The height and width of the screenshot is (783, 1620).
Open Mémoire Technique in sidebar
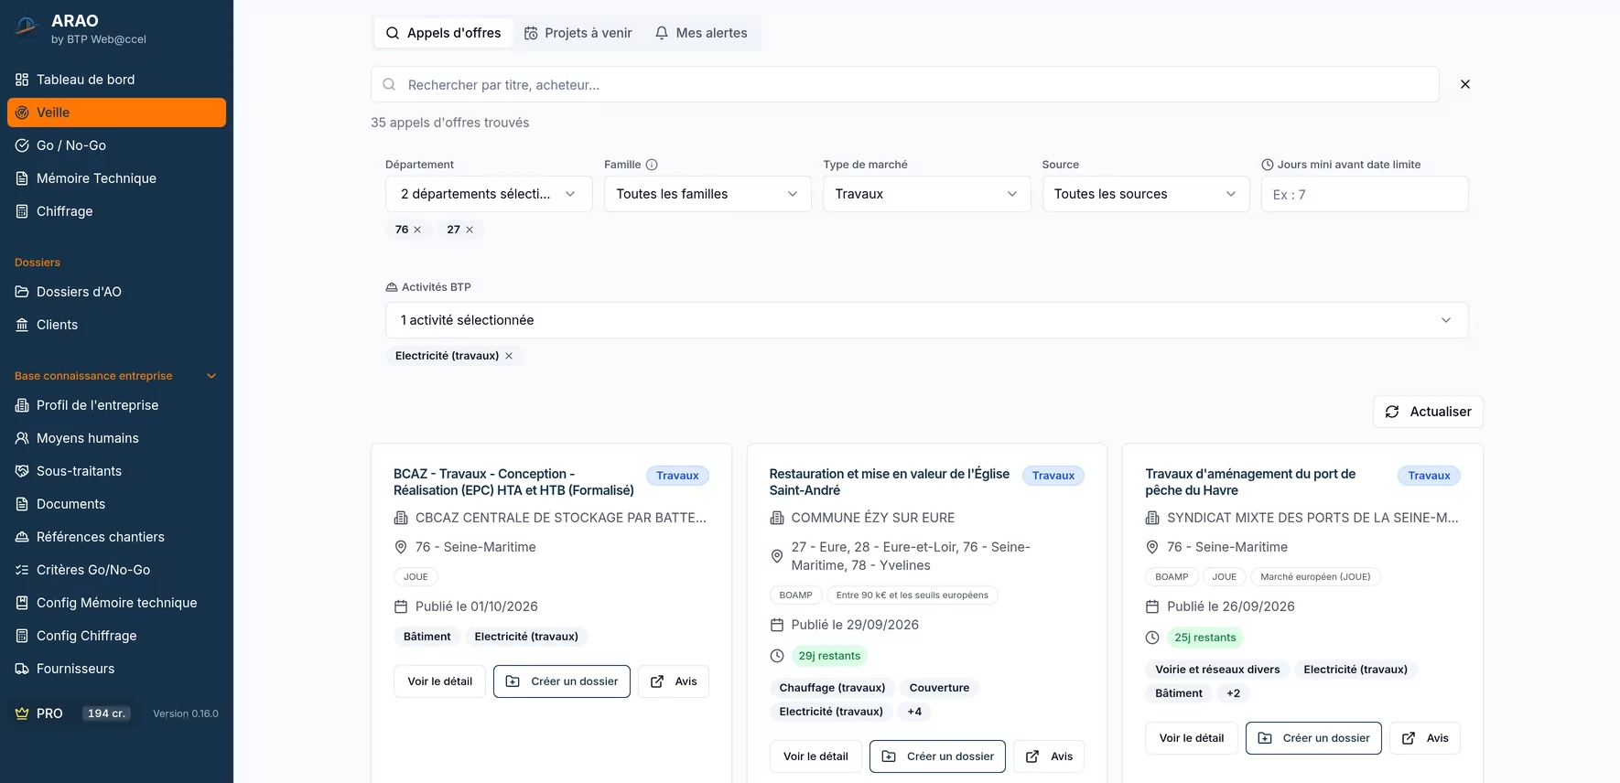pyautogui.click(x=116, y=178)
